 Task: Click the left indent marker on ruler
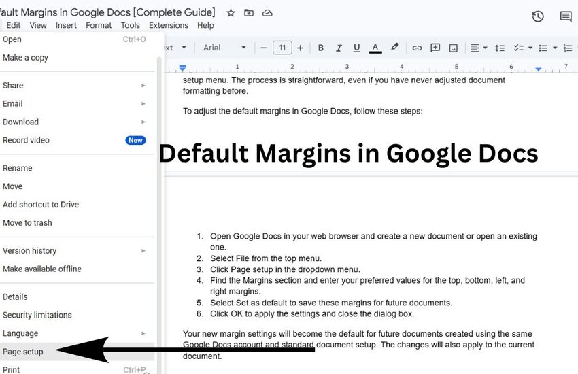pos(182,68)
